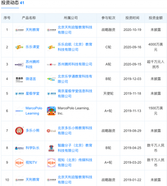Select MarcoPolo Learning, Inc. company text
This screenshot has height=186, width=167.
[x=74, y=111]
